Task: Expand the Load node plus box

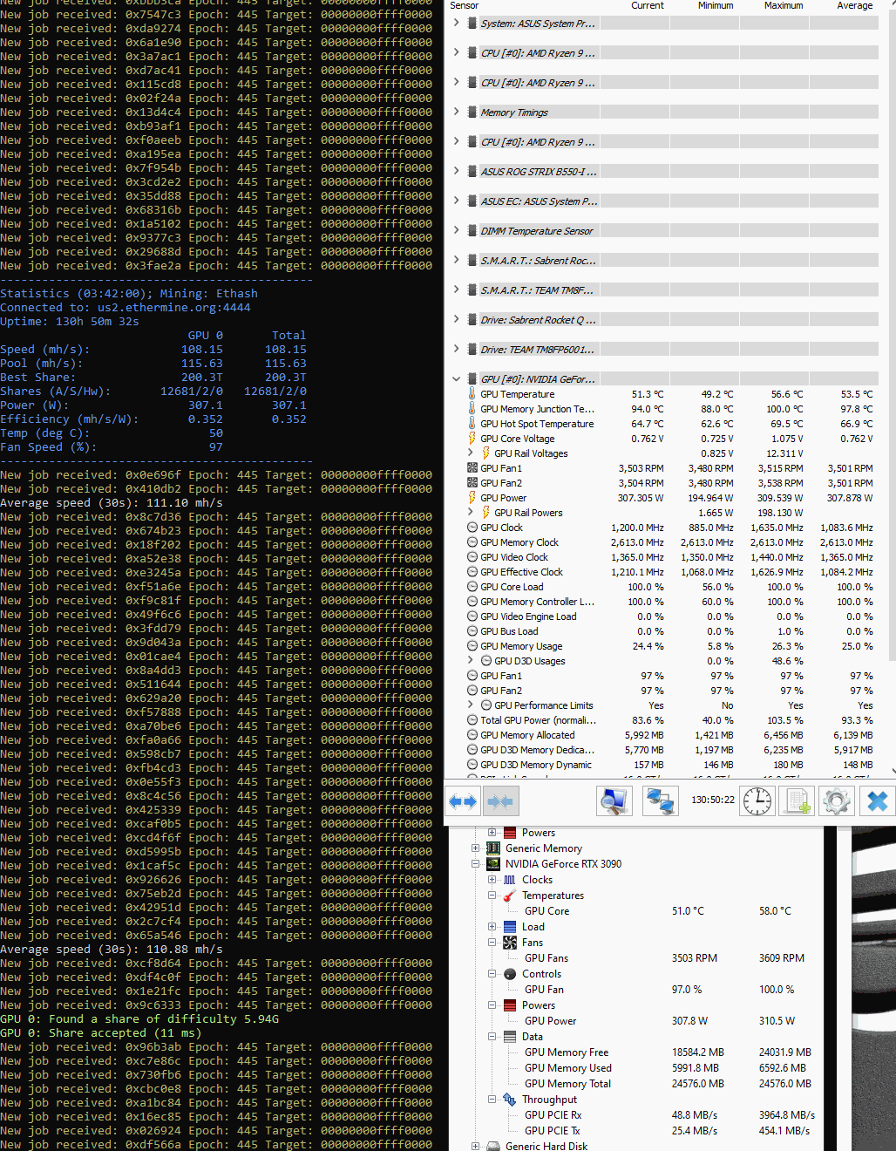Action: click(492, 927)
